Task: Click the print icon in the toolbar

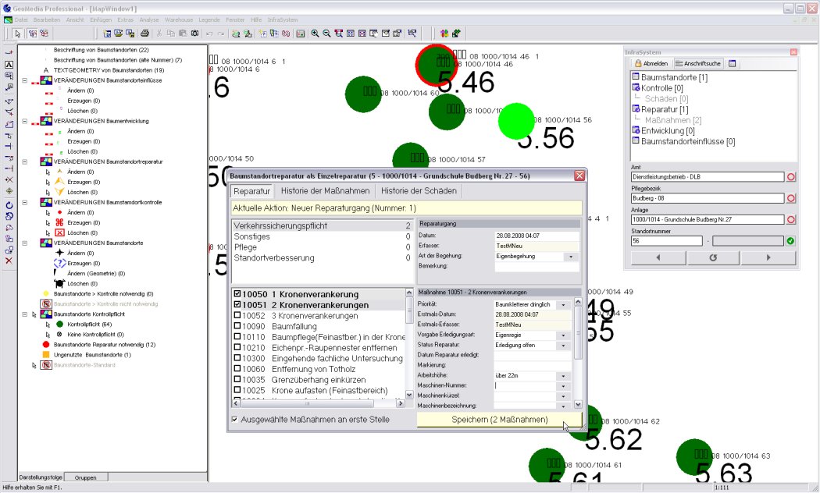Action: (x=144, y=34)
